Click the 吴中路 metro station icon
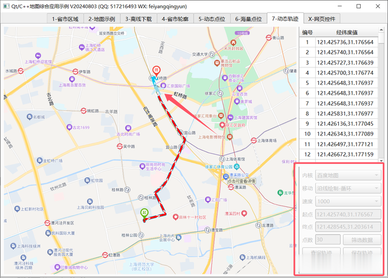388x278 pixels. coord(120,146)
